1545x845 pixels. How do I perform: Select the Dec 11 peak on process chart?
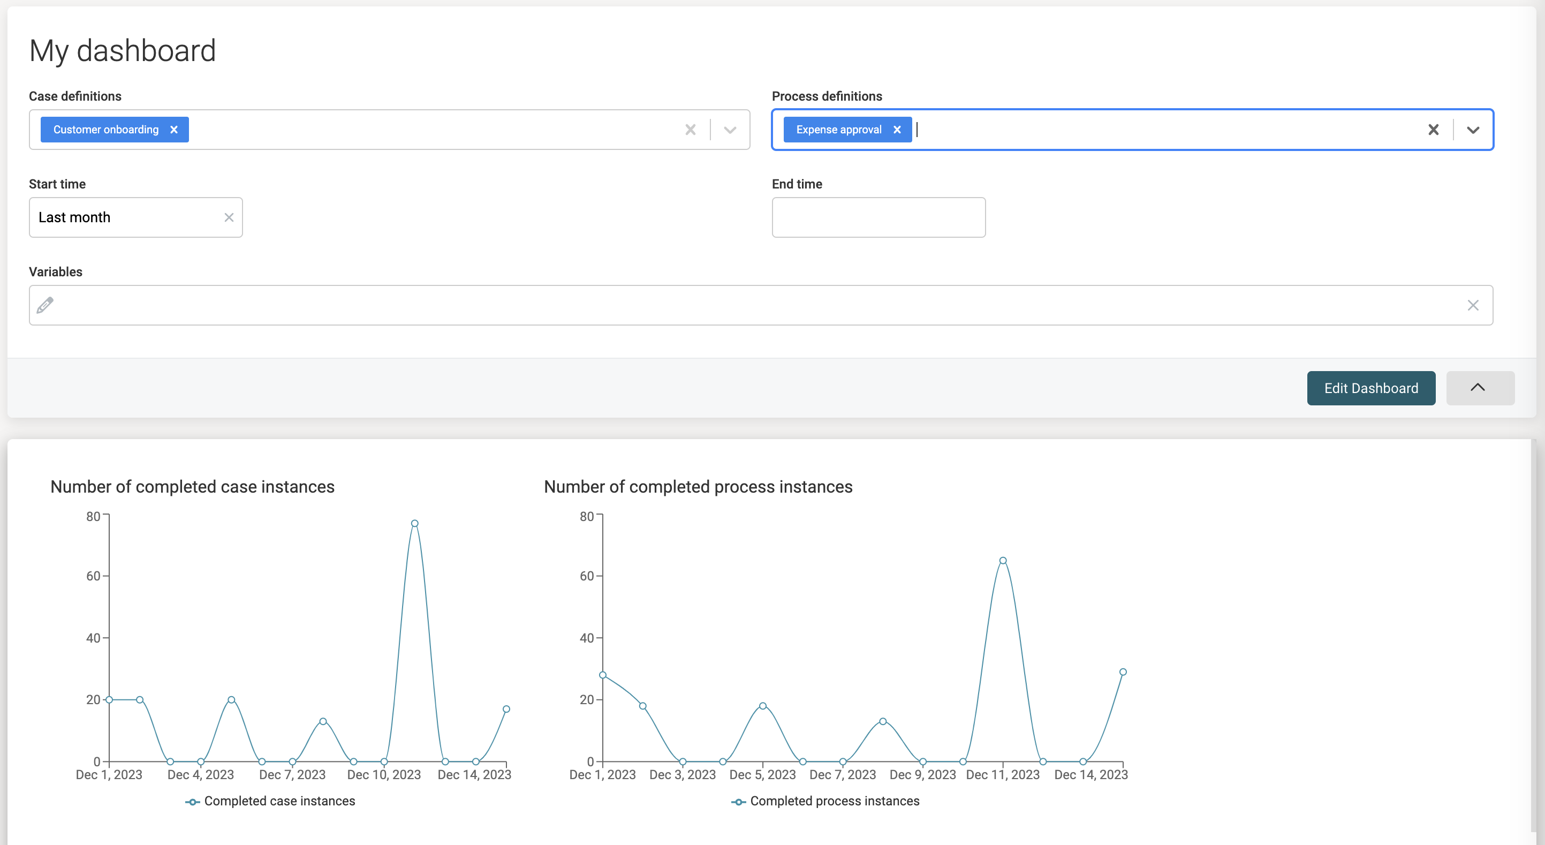point(1003,560)
